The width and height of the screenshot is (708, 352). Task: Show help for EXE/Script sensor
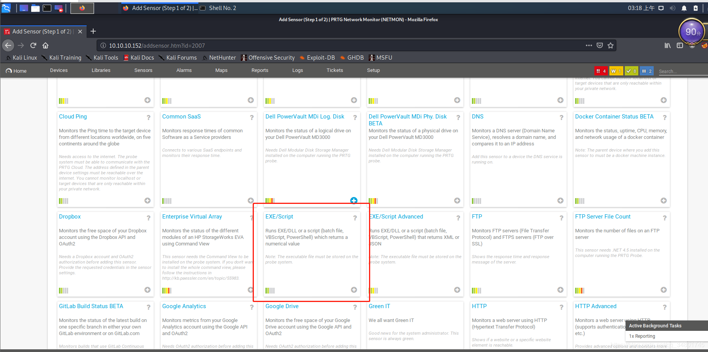click(355, 218)
